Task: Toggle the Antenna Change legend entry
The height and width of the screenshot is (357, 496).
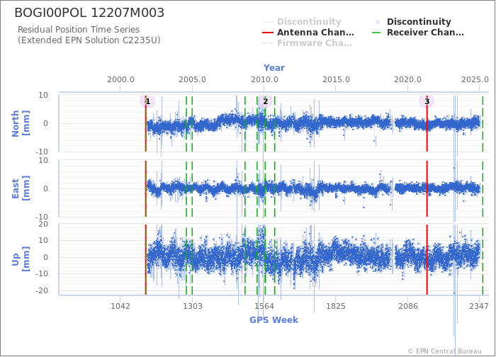Action: point(308,33)
